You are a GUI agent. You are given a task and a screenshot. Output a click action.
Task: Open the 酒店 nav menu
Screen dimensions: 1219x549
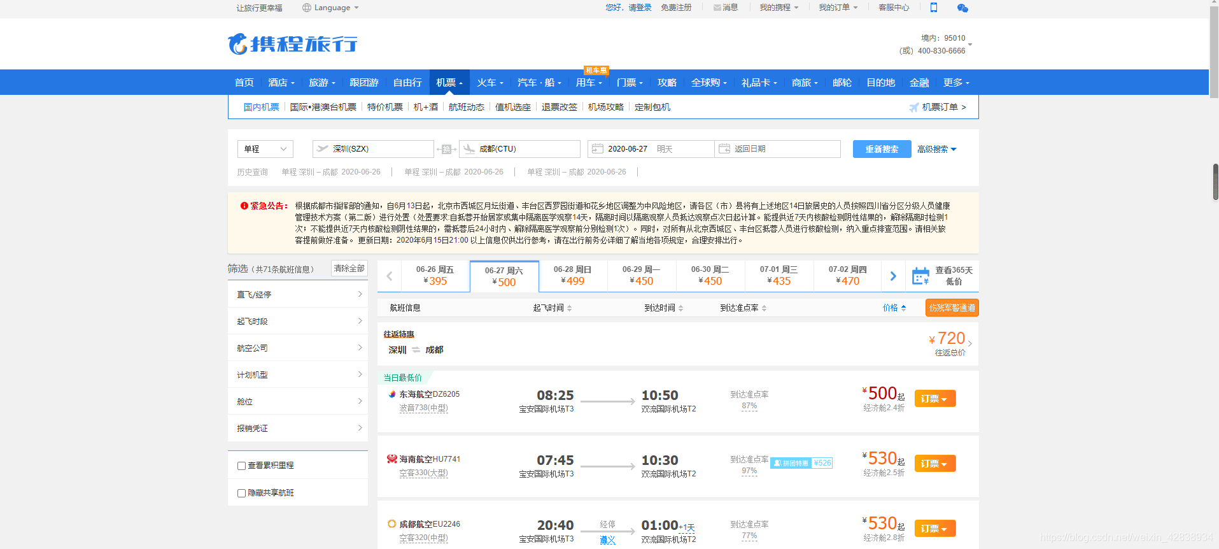tap(281, 82)
